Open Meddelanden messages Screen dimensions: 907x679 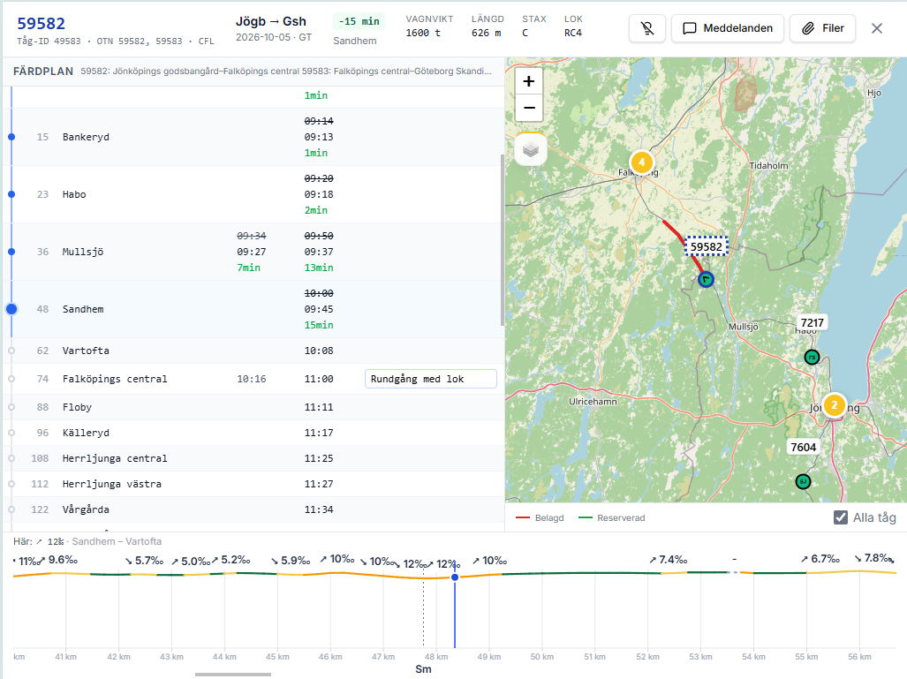pyautogui.click(x=728, y=28)
